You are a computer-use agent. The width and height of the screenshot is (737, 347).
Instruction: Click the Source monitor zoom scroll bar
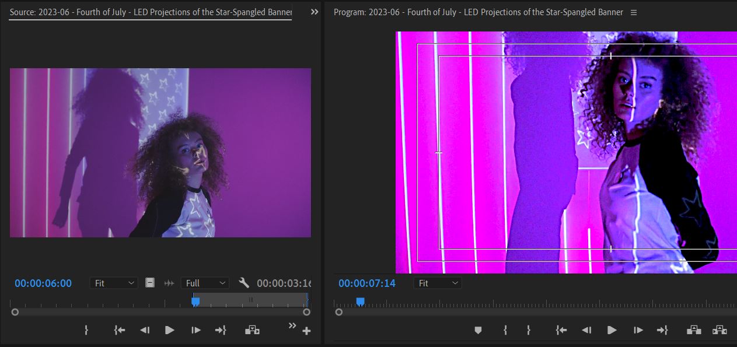coord(161,312)
